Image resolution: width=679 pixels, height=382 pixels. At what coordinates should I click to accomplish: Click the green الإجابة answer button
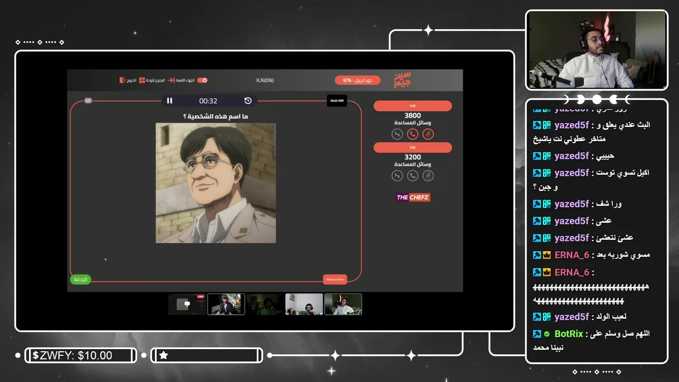[81, 279]
